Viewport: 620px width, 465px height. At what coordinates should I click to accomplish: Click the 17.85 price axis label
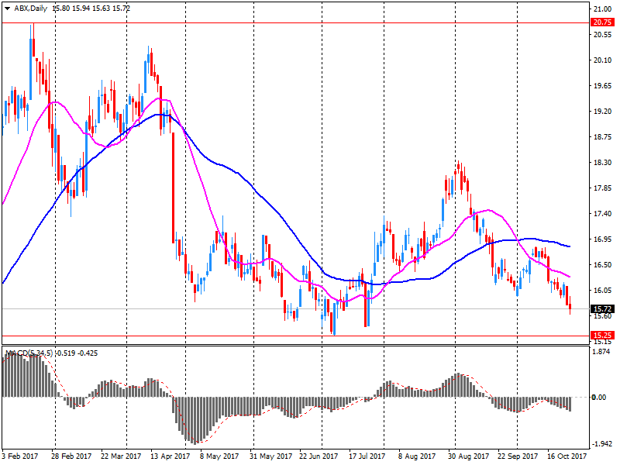point(603,188)
